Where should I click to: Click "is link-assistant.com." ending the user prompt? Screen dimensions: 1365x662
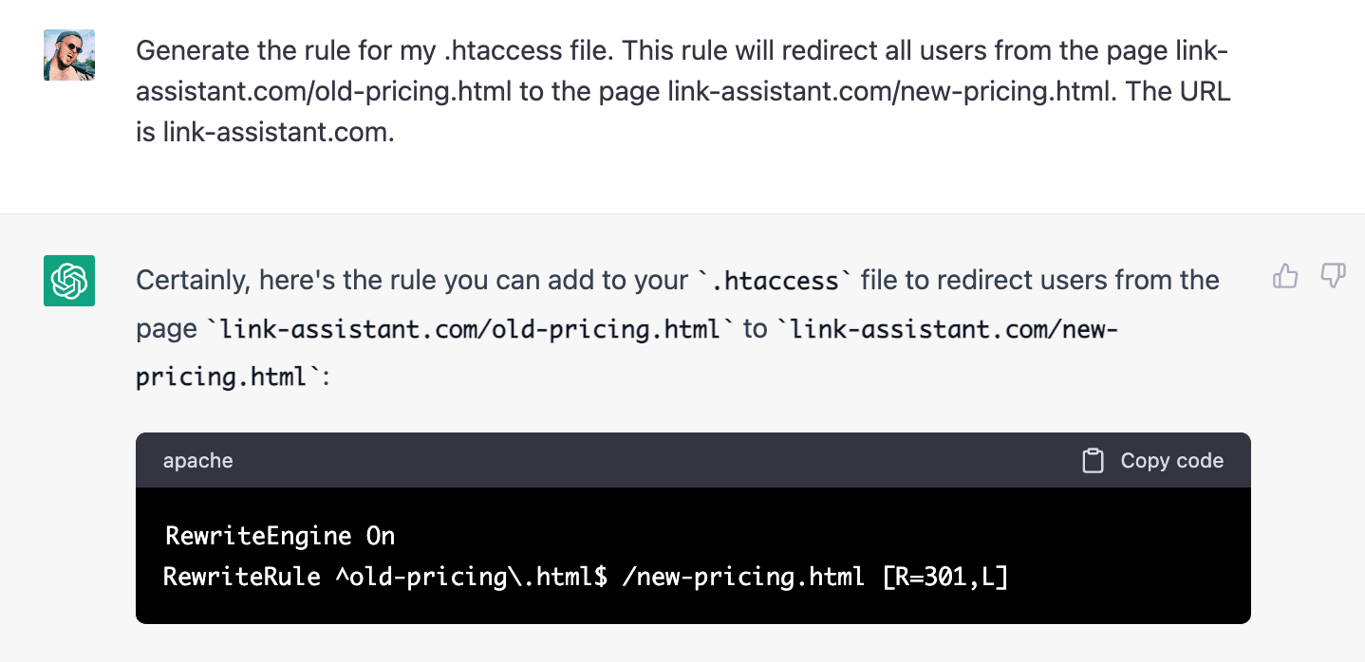(x=265, y=133)
